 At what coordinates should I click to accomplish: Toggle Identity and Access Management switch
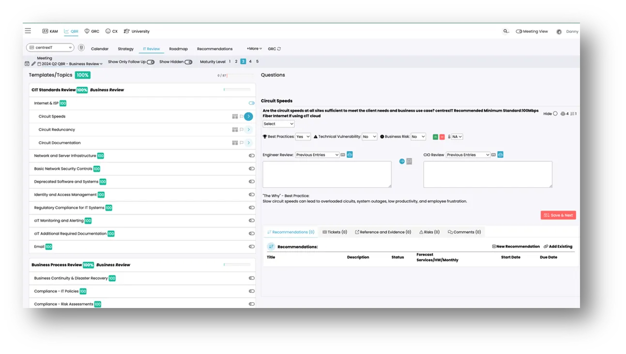[x=252, y=195]
